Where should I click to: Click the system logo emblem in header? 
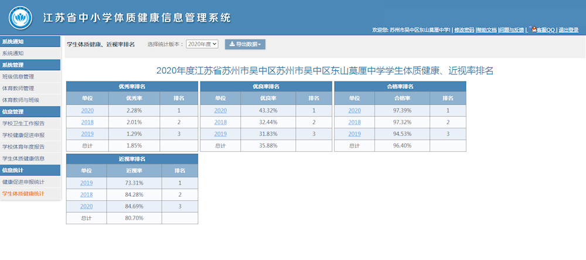pyautogui.click(x=19, y=18)
